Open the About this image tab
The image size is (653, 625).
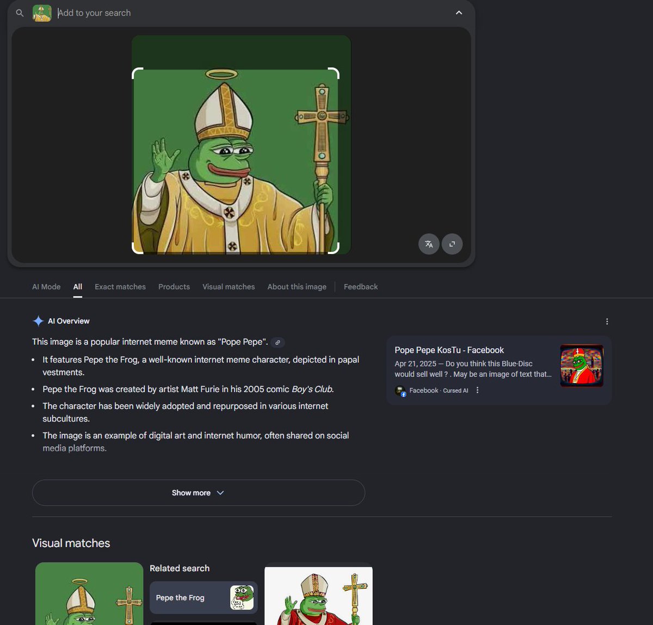(297, 287)
